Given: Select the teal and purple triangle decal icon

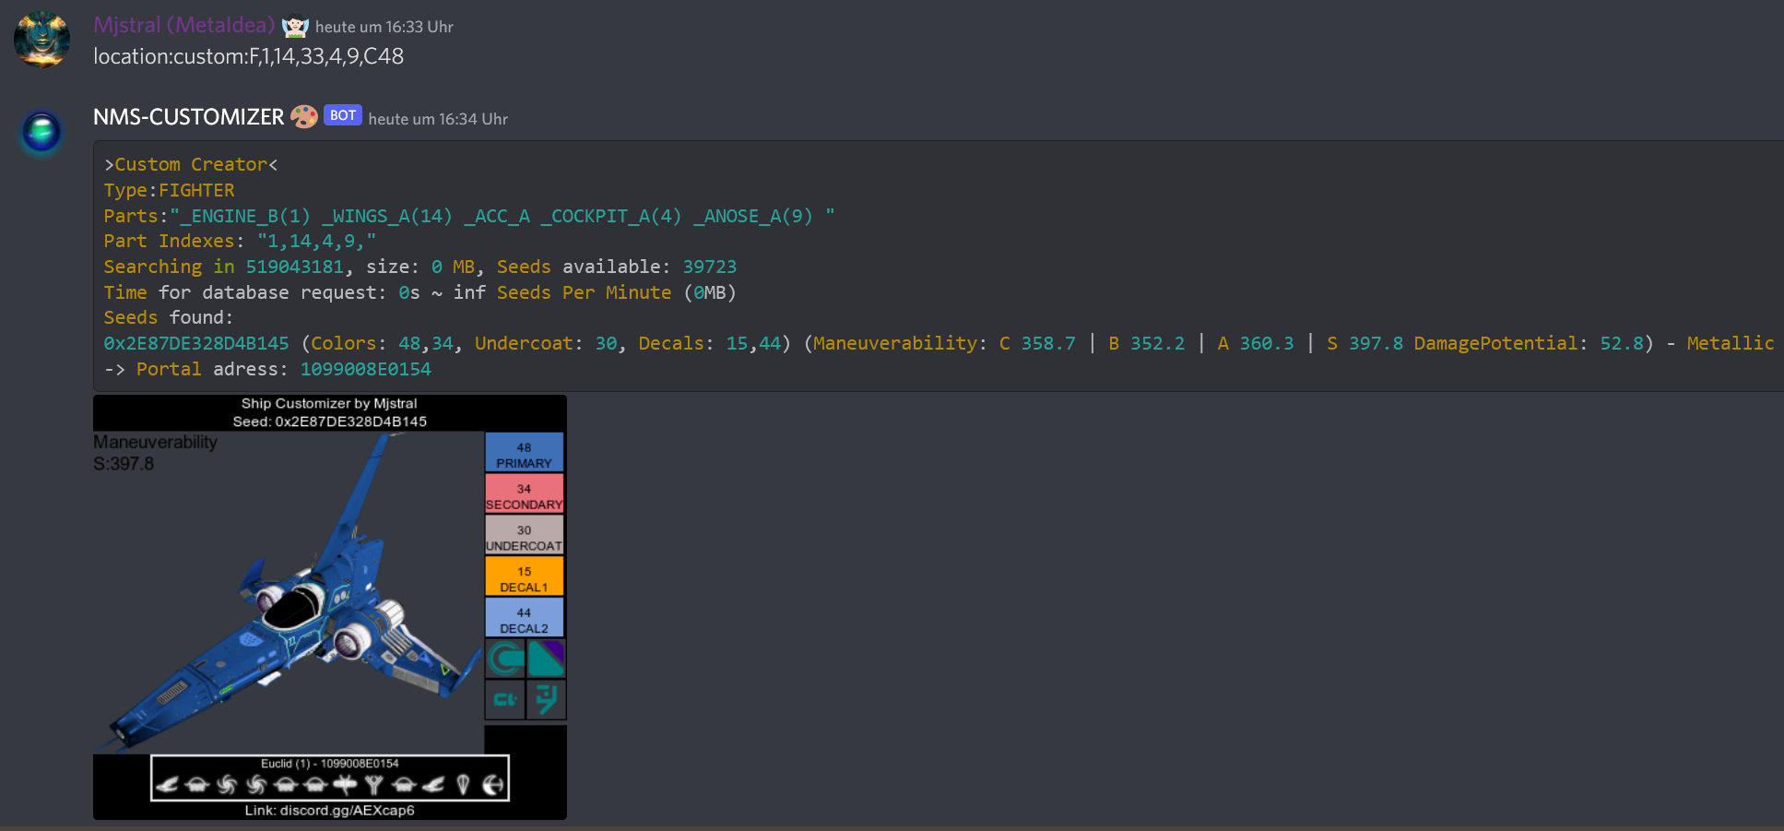Looking at the screenshot, I should [546, 659].
